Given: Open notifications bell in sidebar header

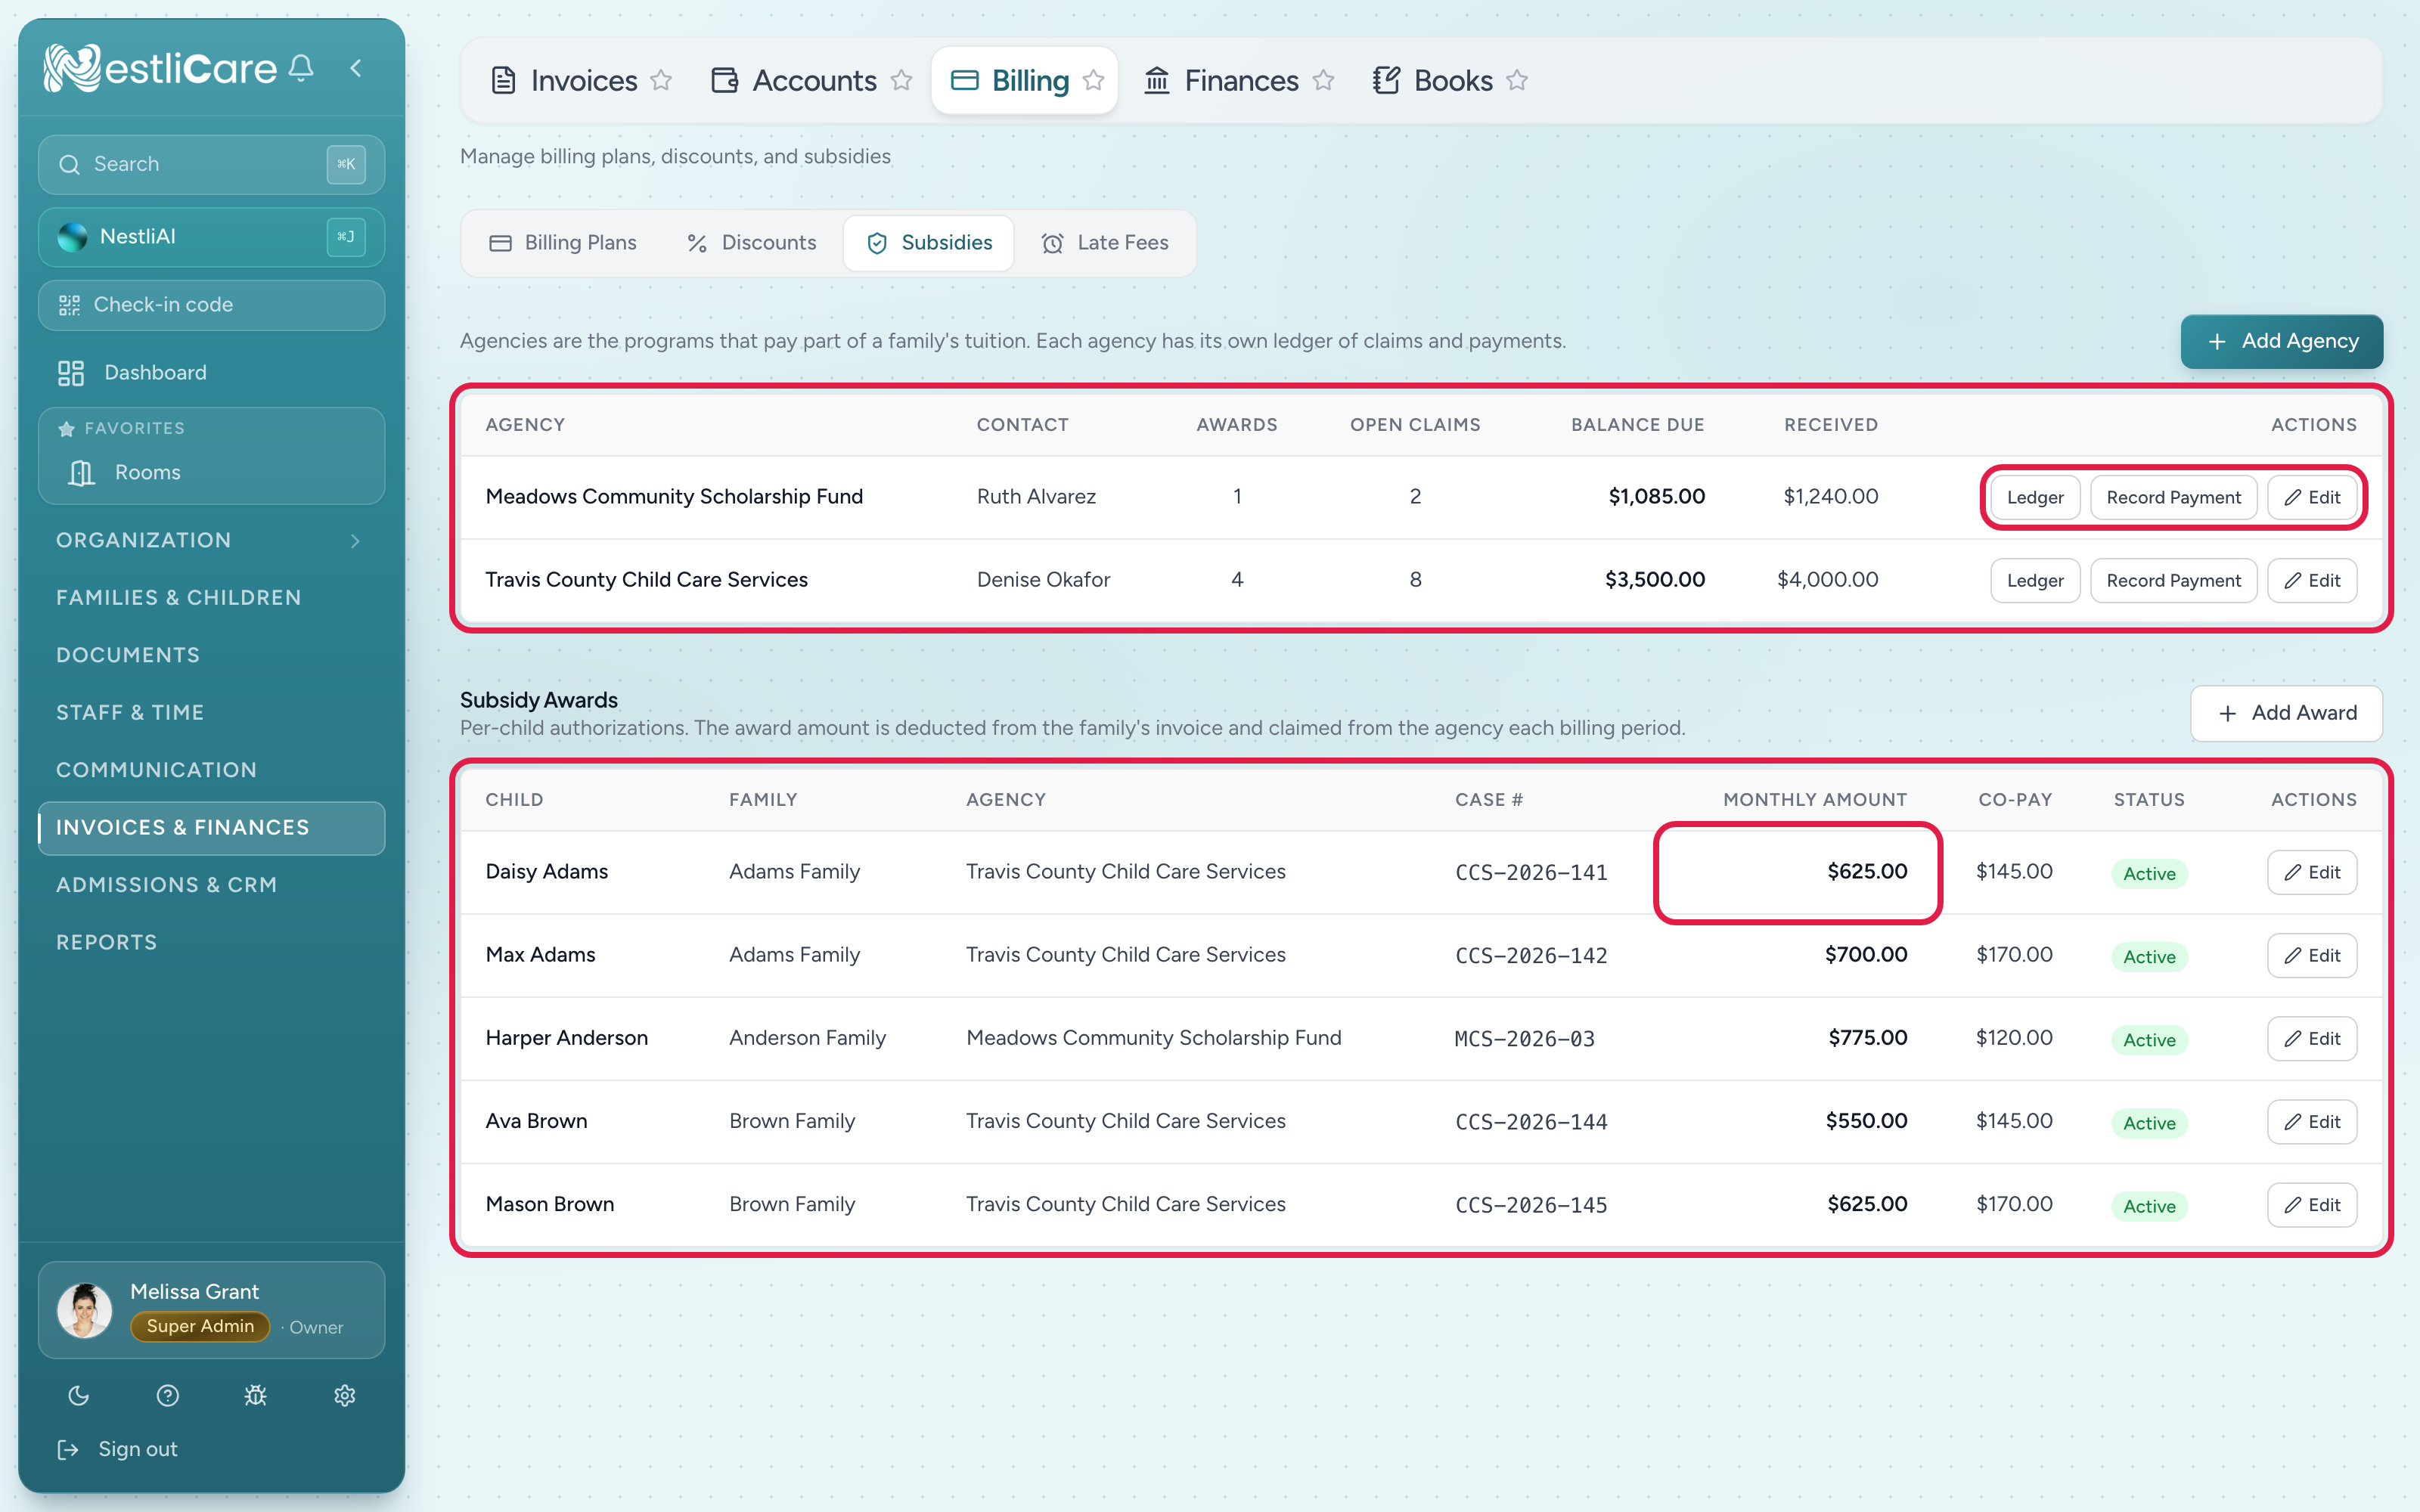Looking at the screenshot, I should (x=301, y=68).
